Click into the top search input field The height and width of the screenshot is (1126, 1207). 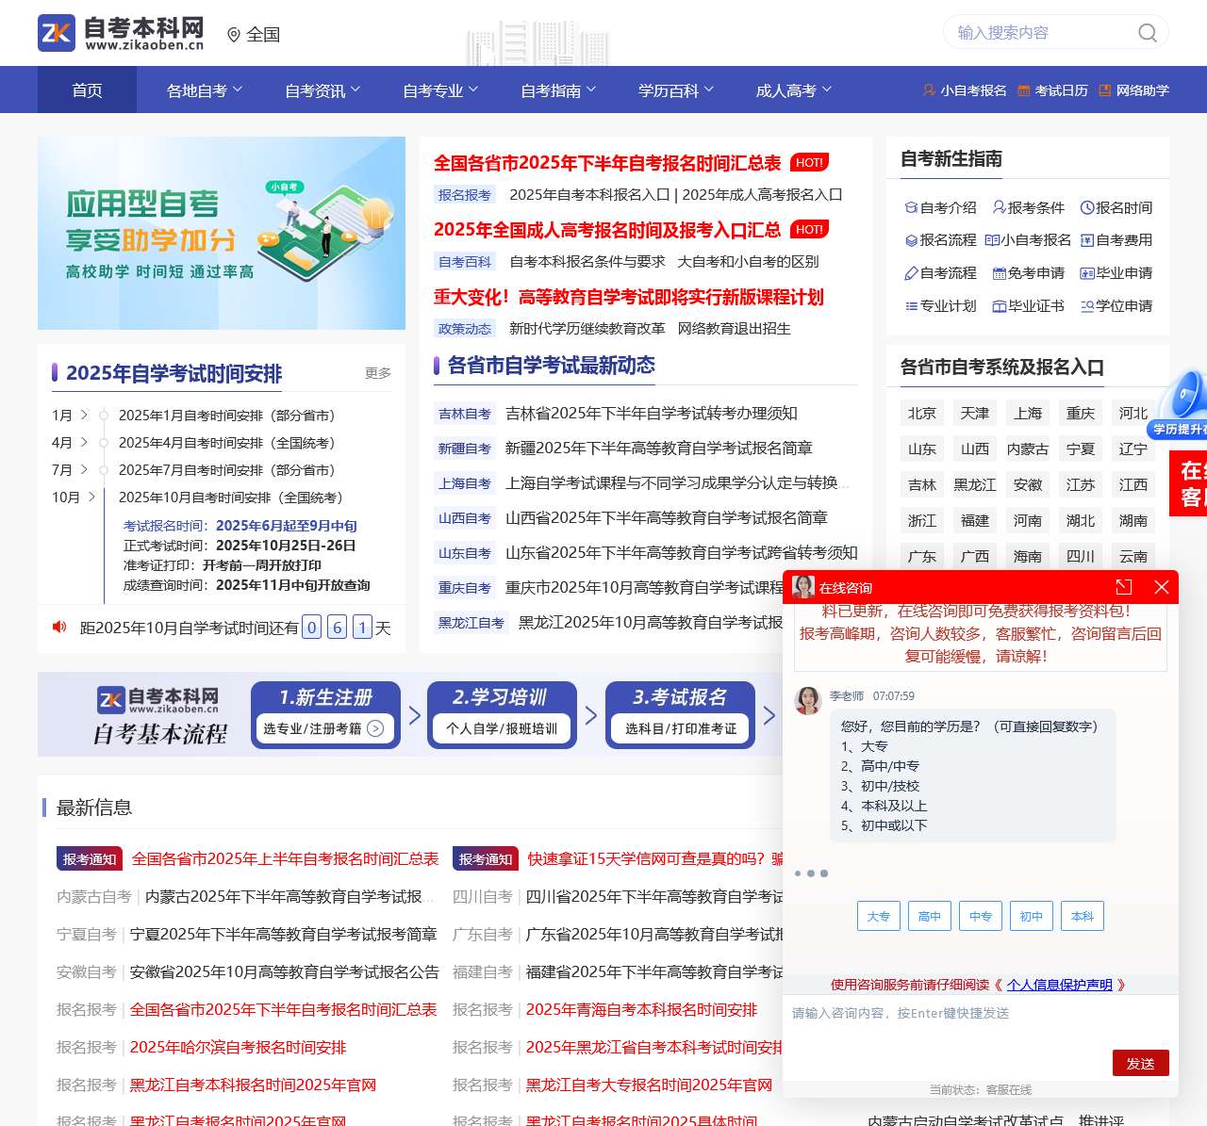tap(1037, 33)
